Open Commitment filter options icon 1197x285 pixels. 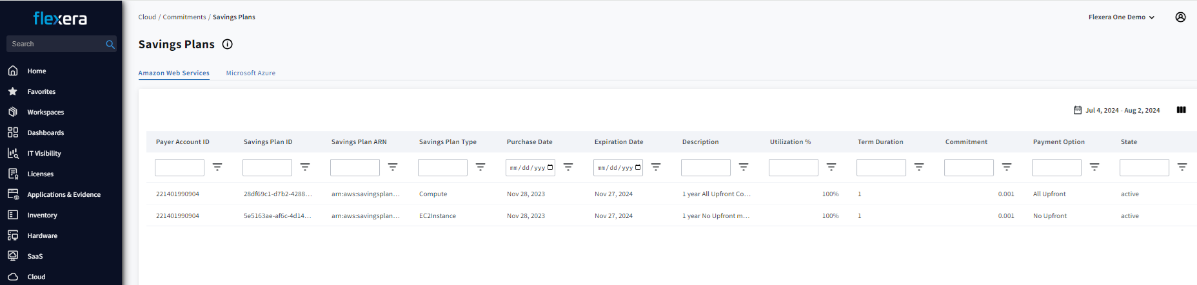(x=1007, y=167)
